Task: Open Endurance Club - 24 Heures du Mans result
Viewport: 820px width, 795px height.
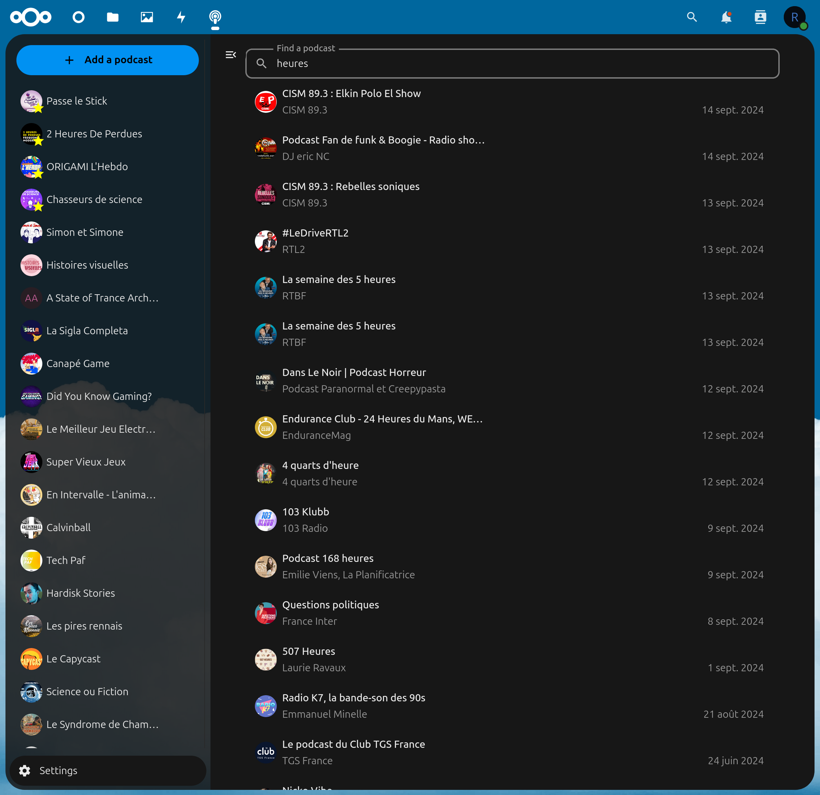Action: [x=512, y=427]
